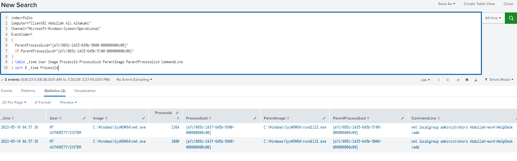Open the Visualization tab
Screen dimensions: 517x161
(x=85, y=91)
